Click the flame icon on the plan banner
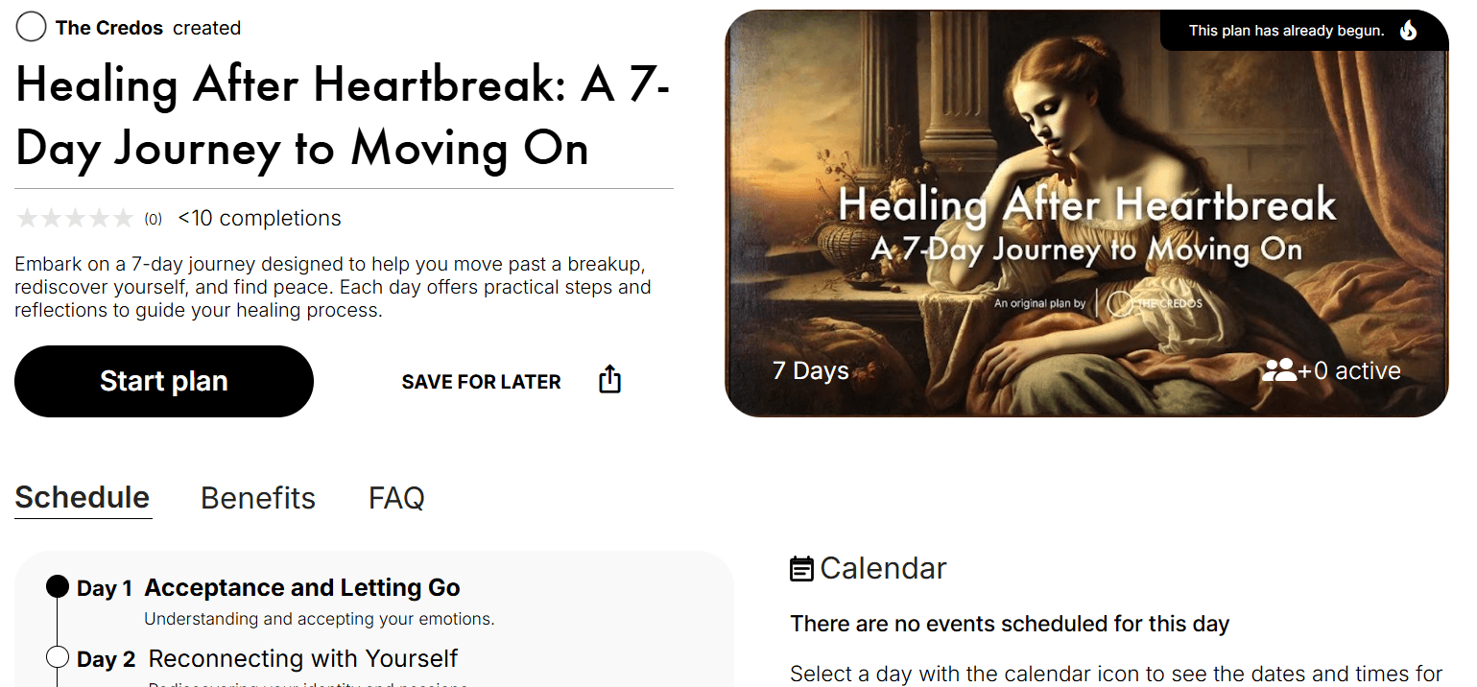 click(1408, 31)
